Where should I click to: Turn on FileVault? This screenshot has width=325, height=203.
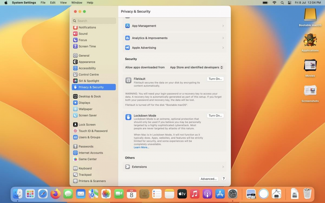pyautogui.click(x=215, y=79)
